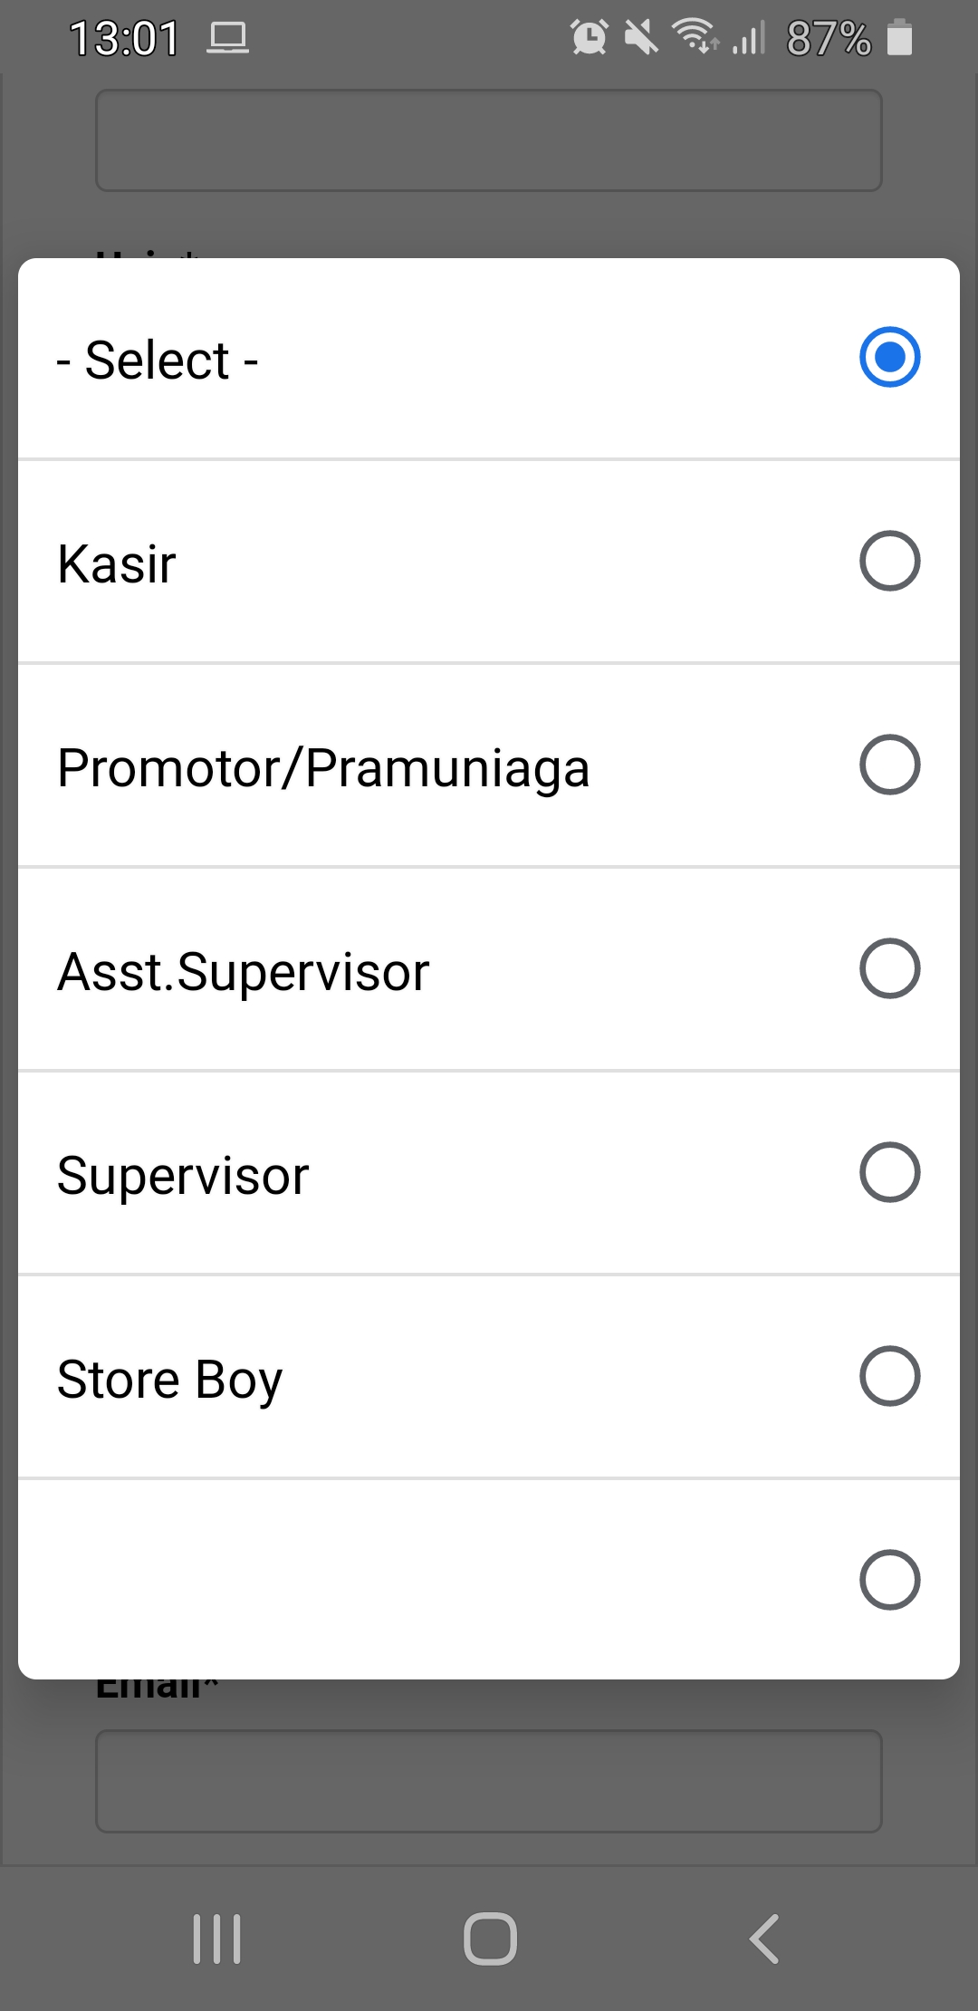Screen dimensions: 978x2011
Task: Choose the Kasir menu entry label
Action: point(117,564)
